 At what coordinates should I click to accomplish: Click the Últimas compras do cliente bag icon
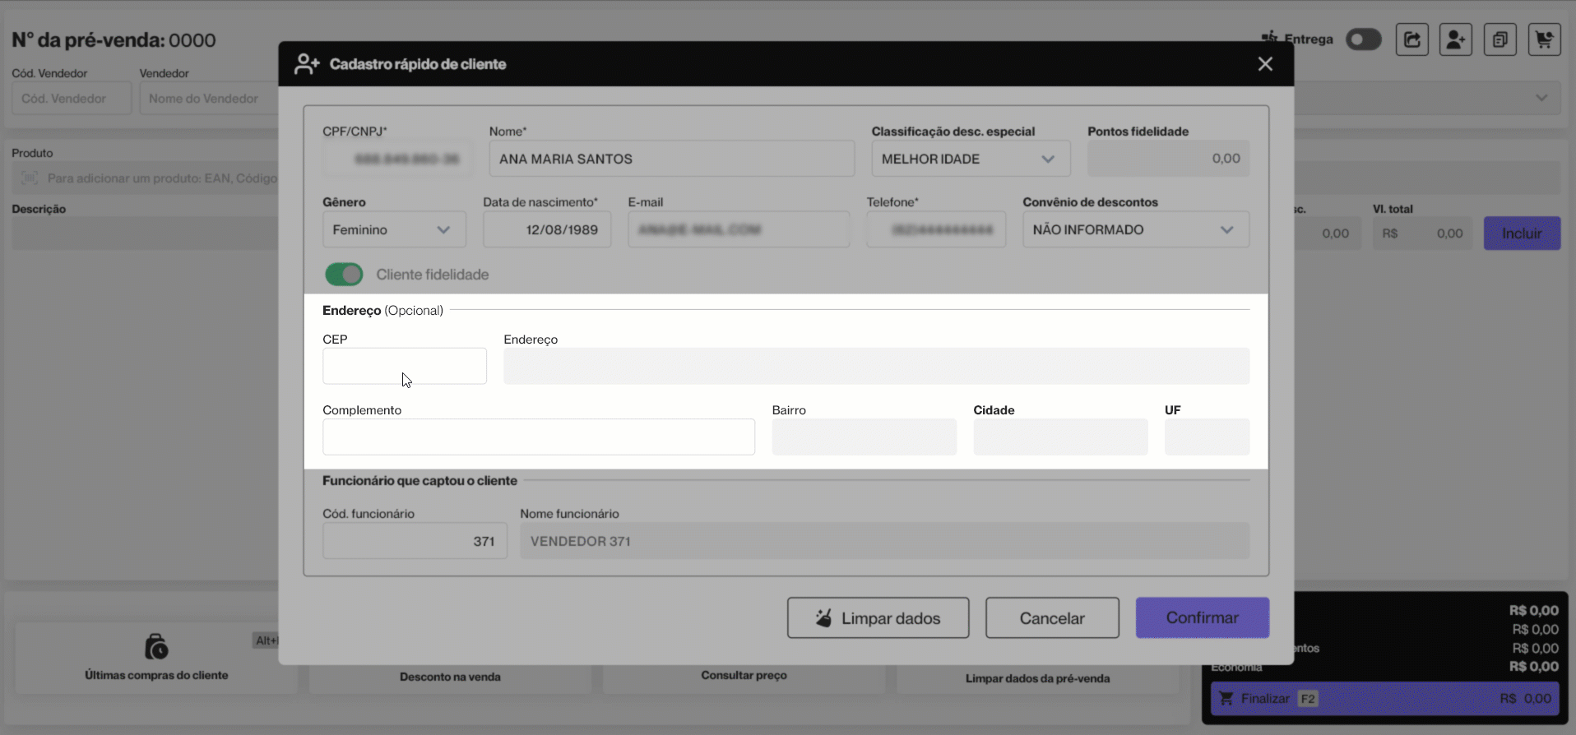[156, 647]
